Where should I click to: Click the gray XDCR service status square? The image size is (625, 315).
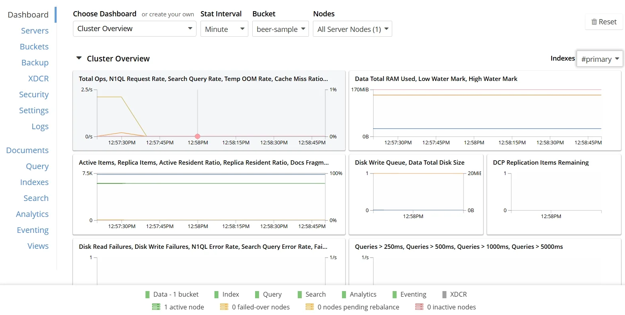coord(444,295)
